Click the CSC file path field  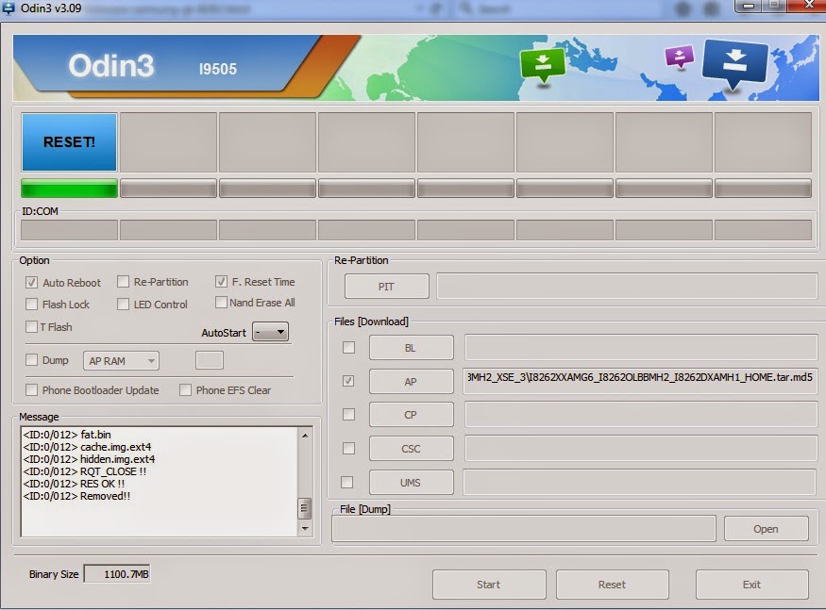click(x=641, y=449)
